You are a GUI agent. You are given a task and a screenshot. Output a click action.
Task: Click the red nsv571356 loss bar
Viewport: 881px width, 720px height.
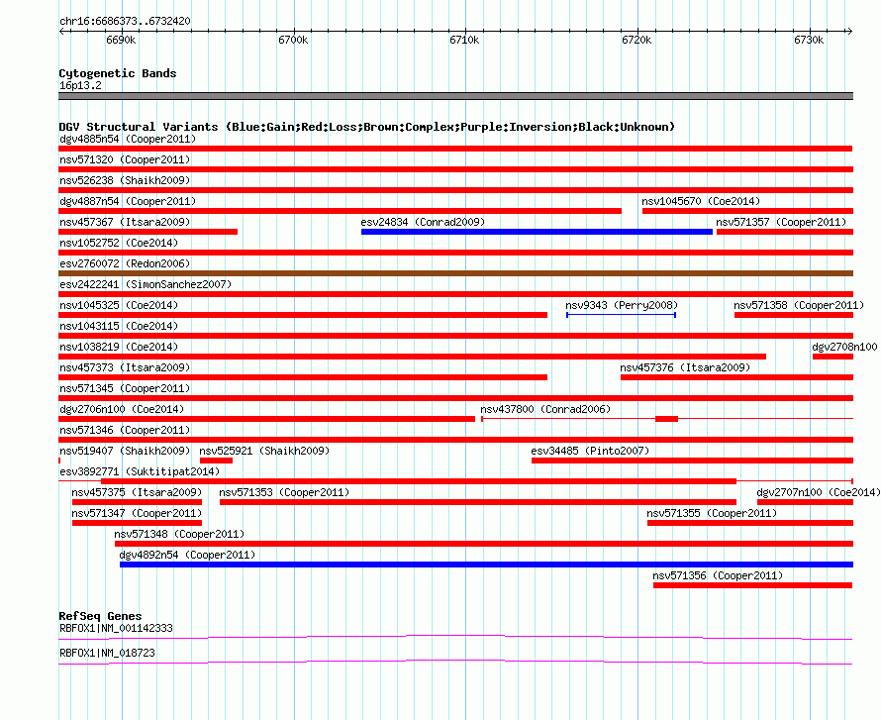point(753,585)
